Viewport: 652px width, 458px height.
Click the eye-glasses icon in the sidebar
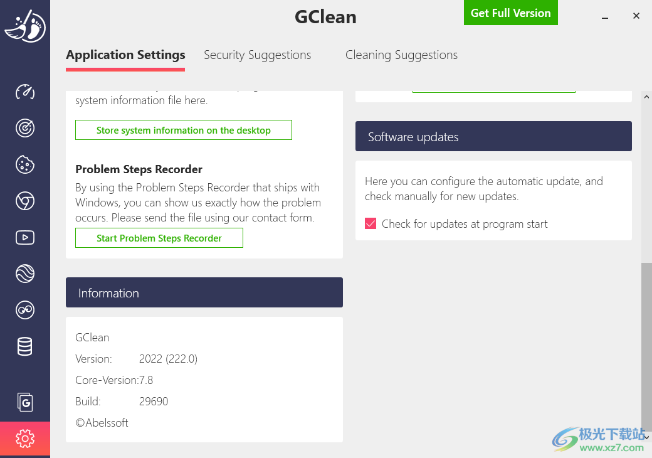[25, 310]
